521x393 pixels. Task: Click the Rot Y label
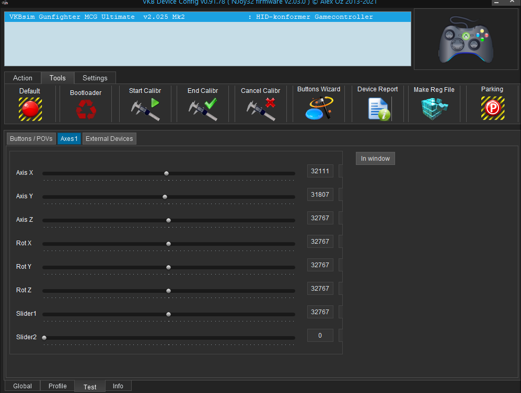(24, 267)
